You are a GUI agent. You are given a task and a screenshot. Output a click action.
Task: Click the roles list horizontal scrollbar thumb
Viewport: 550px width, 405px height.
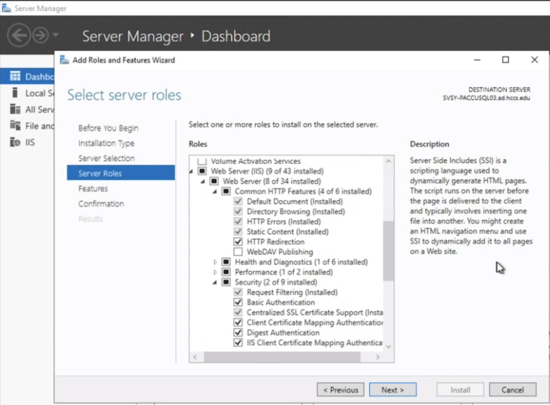(282, 357)
